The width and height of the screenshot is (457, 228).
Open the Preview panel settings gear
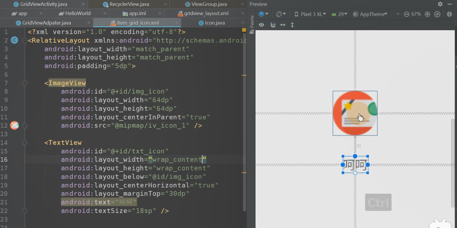(x=440, y=4)
